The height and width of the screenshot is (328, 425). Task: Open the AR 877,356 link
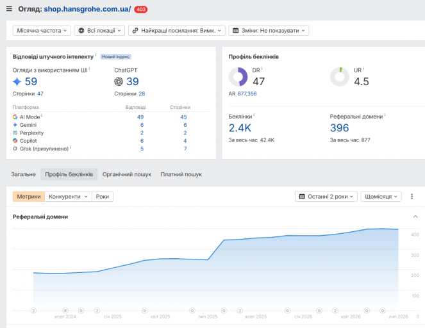[247, 94]
